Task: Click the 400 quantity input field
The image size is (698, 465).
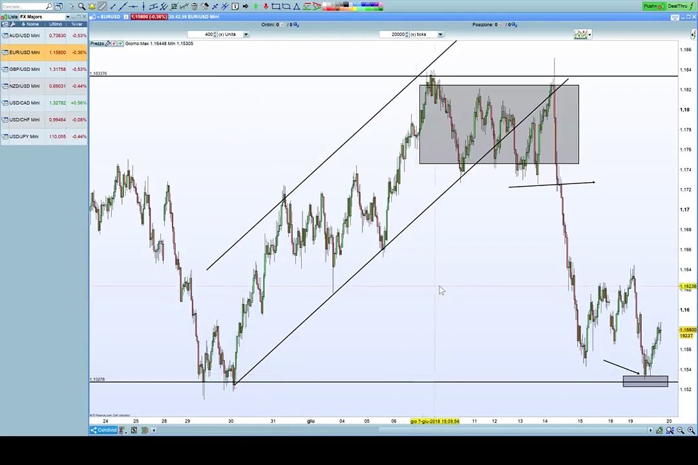Action: pyautogui.click(x=200, y=34)
